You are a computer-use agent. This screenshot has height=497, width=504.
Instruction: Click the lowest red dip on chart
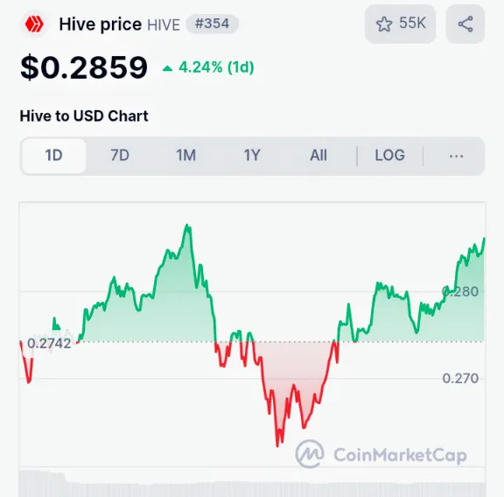tap(277, 444)
